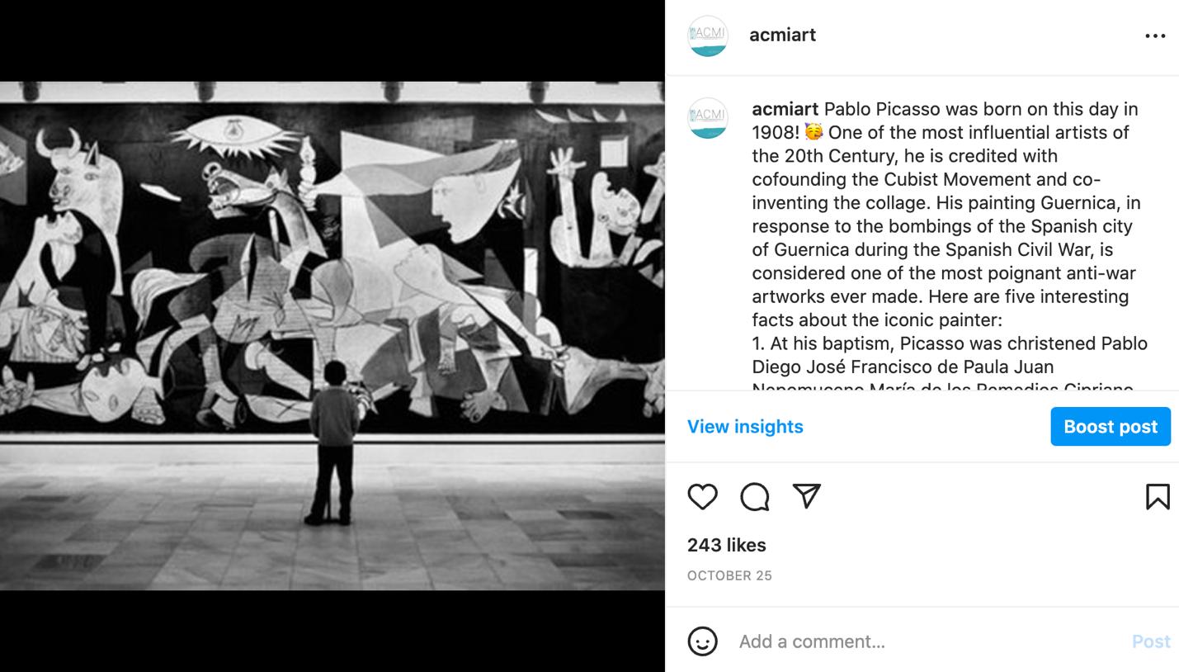Viewport: 1179px width, 672px height.
Task: Click the ACMI profile avatar in header
Action: pos(708,35)
